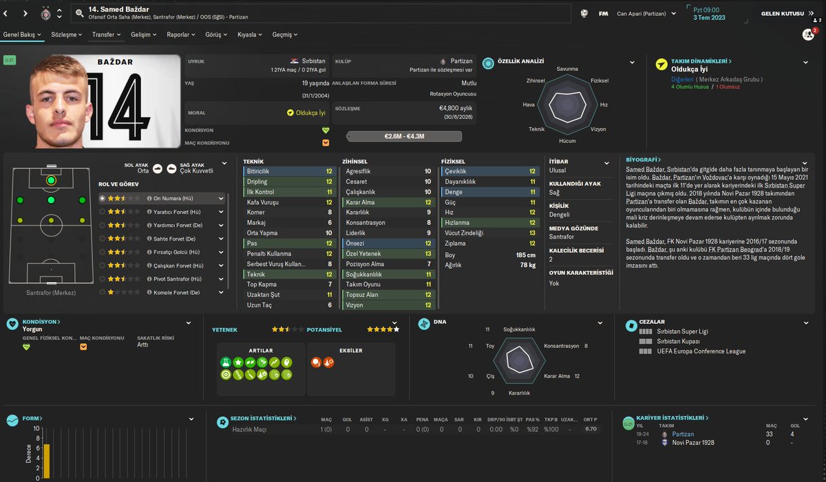Click the first green flask icon in Artılar
The image size is (826, 482).
(x=225, y=362)
